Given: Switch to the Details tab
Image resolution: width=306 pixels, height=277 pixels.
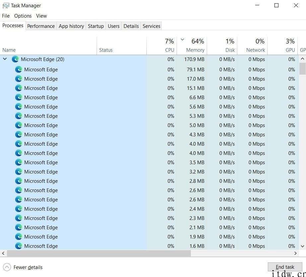Looking at the screenshot, I should point(131,26).
